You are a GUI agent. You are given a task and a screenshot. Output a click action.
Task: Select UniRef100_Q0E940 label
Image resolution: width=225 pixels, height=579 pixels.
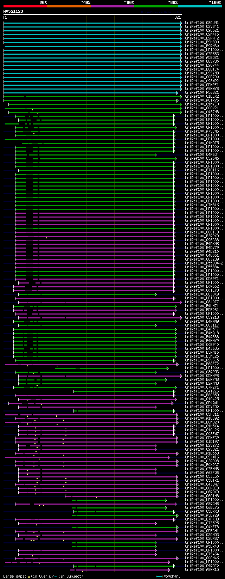[202, 345]
